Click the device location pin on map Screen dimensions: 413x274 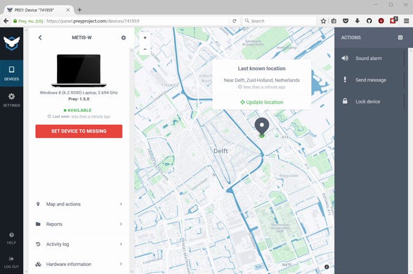tap(262, 126)
